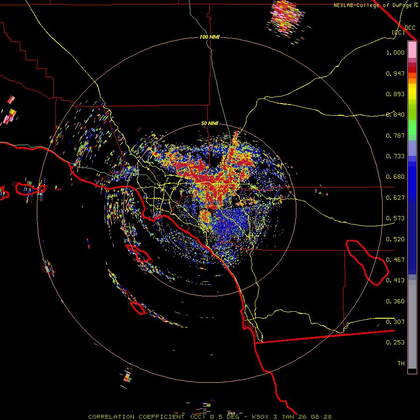Select the 0.787 scale value
Image resolution: width=420 pixels, height=420 pixels.
coord(395,135)
